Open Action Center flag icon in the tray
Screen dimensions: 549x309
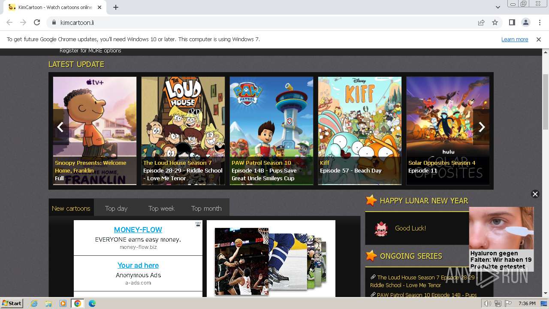point(508,303)
